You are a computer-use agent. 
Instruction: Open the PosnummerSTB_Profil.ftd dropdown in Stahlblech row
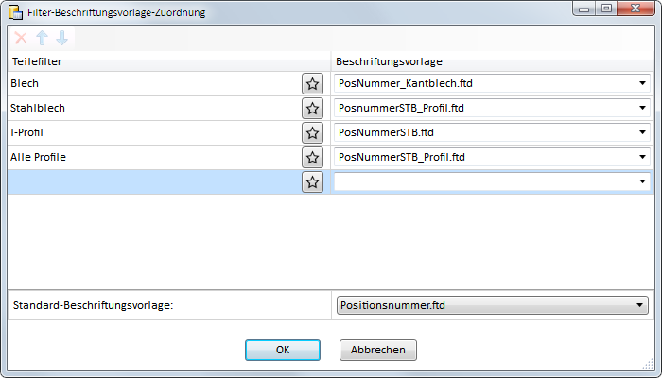pyautogui.click(x=492, y=108)
